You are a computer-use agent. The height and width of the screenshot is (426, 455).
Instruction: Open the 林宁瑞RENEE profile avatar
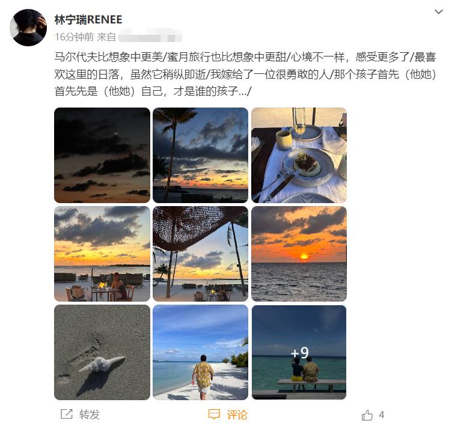pos(28,28)
